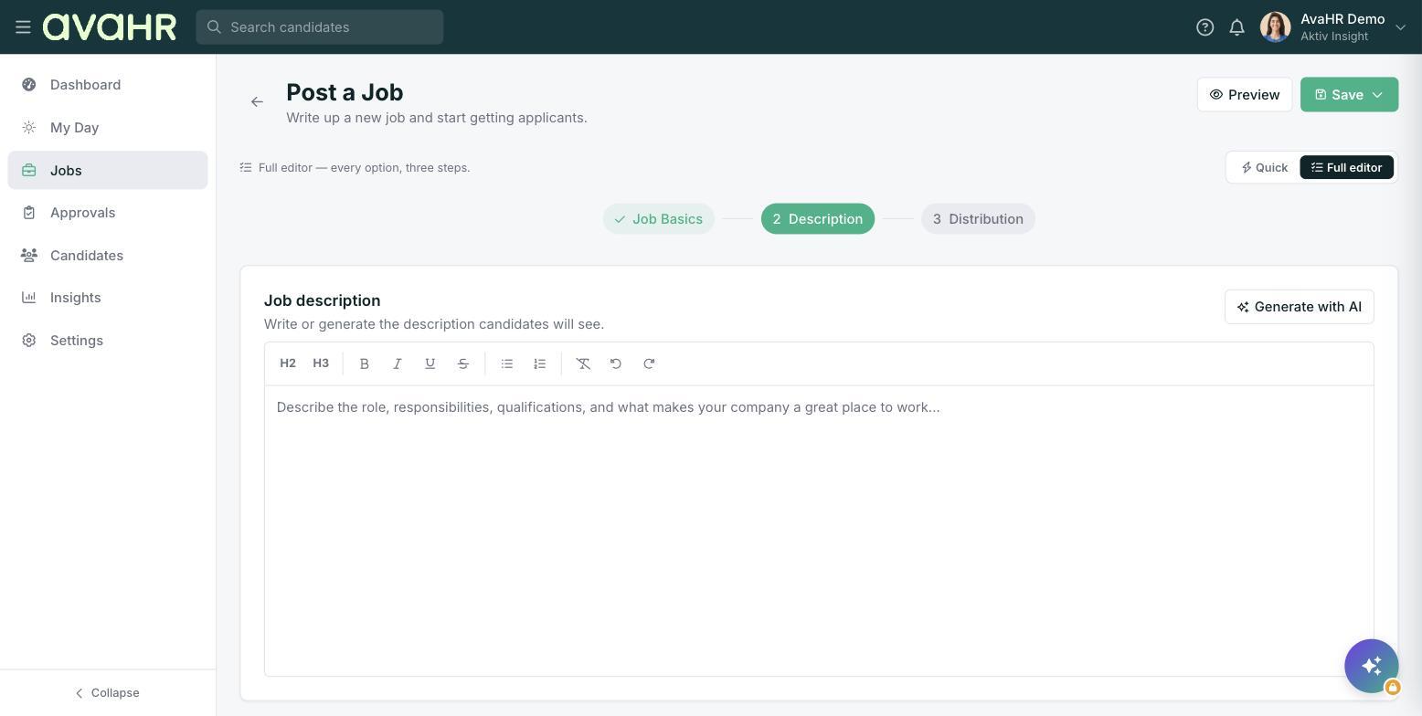This screenshot has width=1422, height=716.
Task: Toggle italic formatting in editor
Action: coord(398,363)
